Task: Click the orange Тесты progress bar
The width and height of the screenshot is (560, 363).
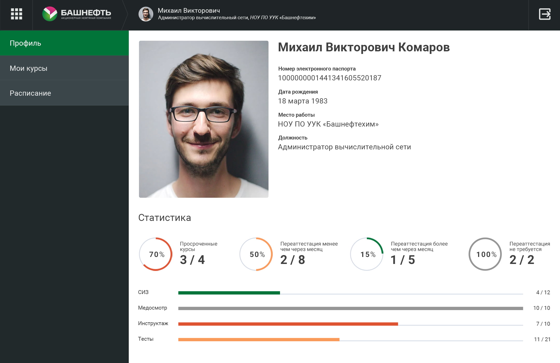Action: coord(259,339)
